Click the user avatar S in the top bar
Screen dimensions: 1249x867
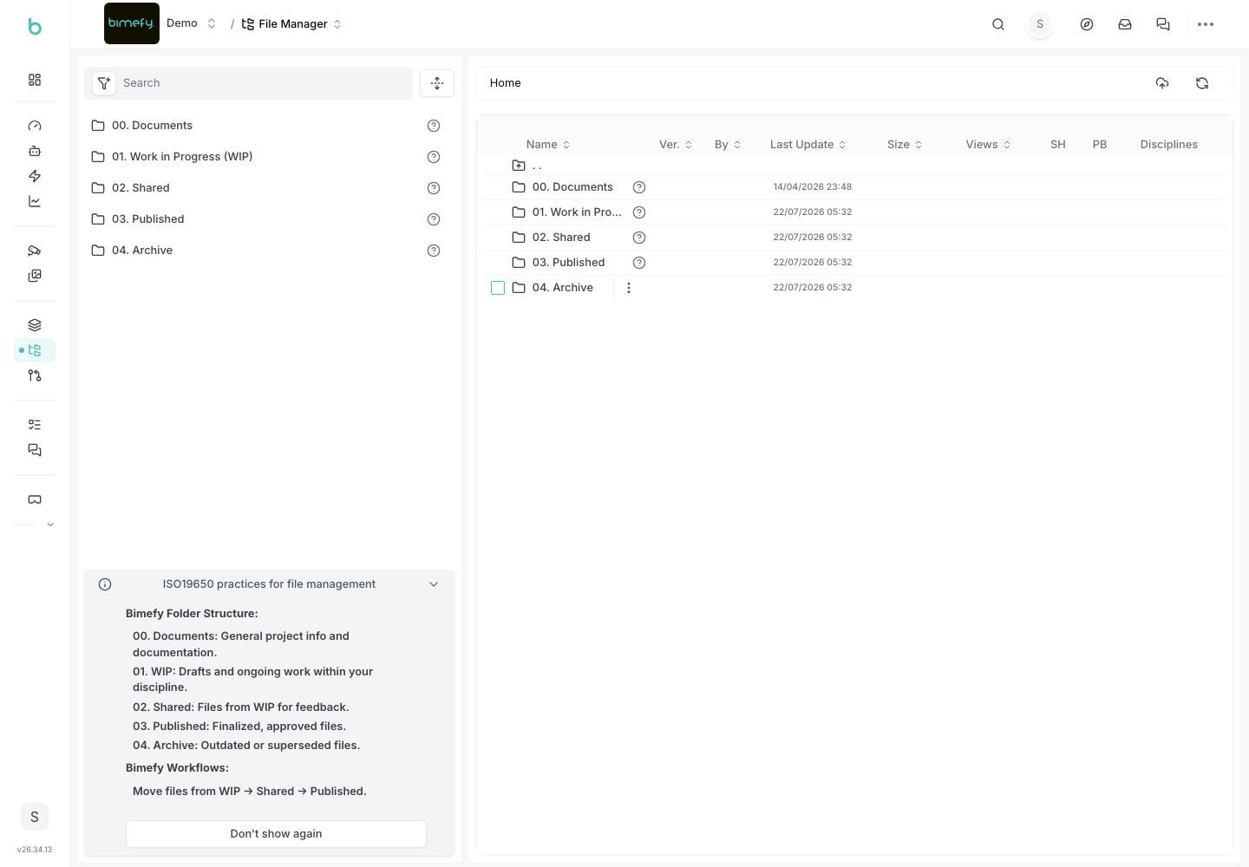tap(1040, 24)
